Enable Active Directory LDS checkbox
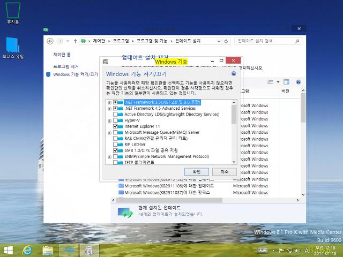This screenshot has width=343, height=257. (115, 114)
